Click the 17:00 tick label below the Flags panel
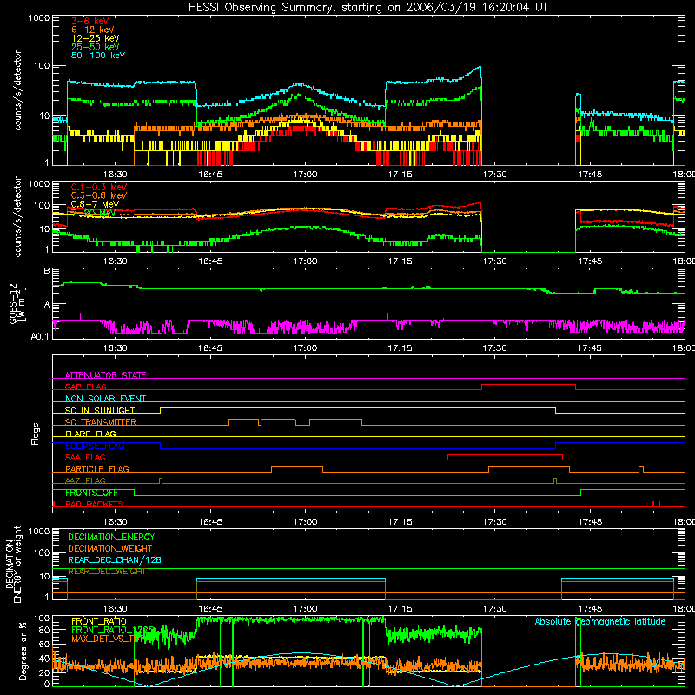Viewport: 695px width, 695px height. (305, 522)
